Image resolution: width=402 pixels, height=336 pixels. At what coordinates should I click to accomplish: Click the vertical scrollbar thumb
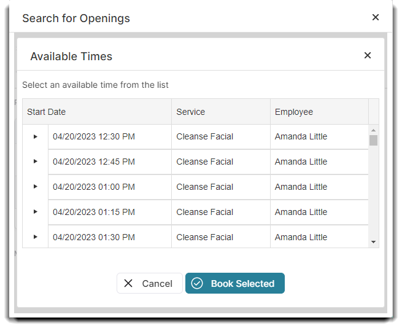click(x=373, y=140)
